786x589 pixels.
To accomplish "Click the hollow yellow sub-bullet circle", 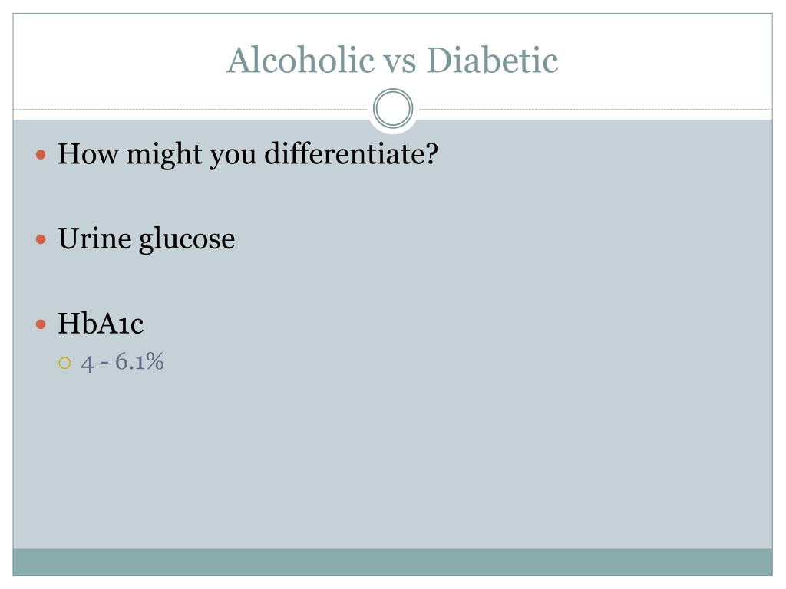I will pos(64,363).
